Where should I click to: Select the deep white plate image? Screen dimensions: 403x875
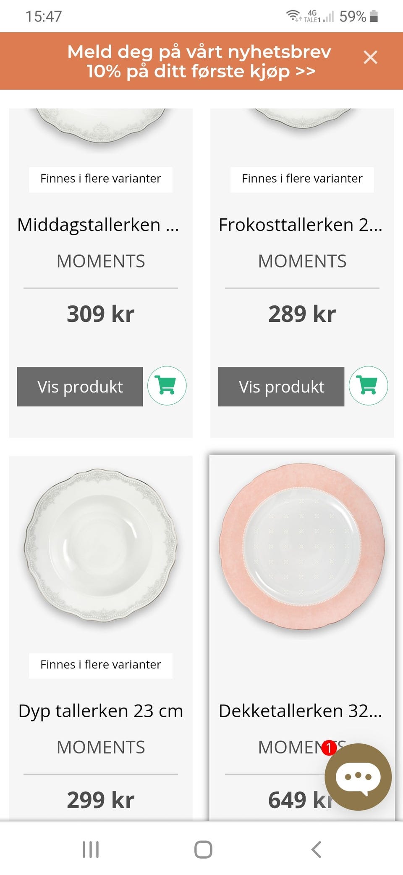101,546
